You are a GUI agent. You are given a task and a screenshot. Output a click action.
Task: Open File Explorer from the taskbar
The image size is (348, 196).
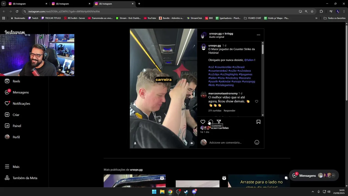click(x=162, y=192)
